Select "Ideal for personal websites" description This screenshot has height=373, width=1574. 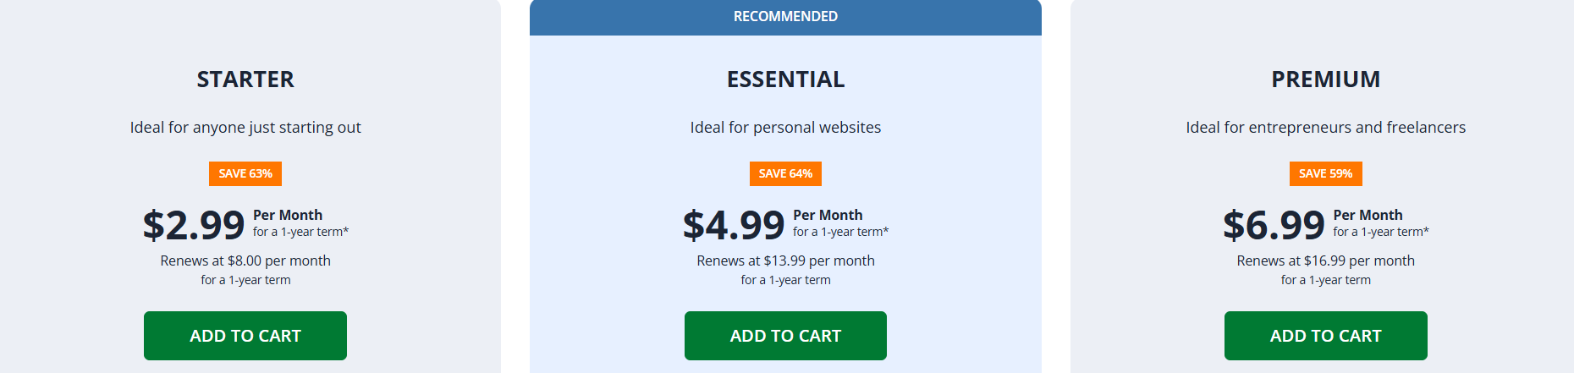(x=785, y=128)
